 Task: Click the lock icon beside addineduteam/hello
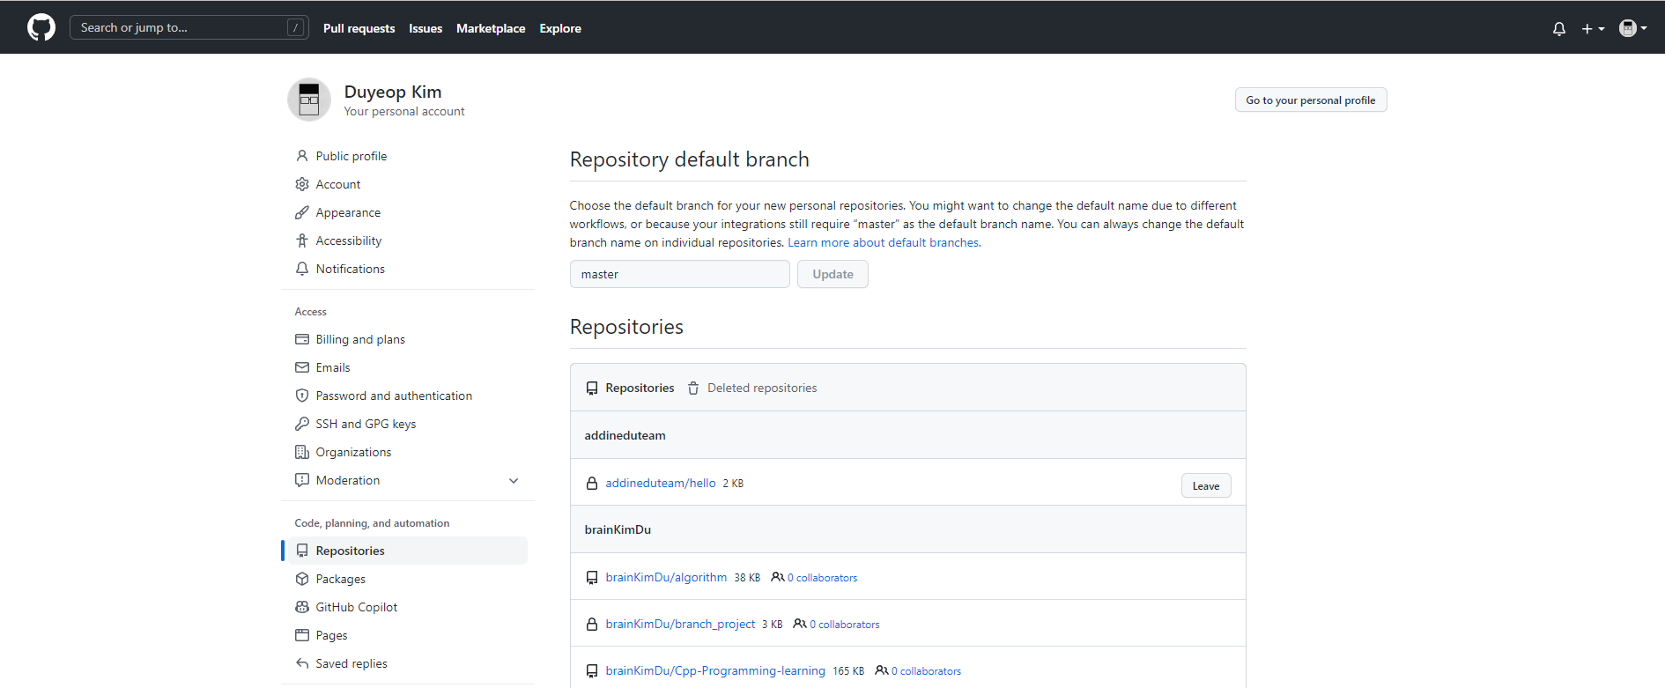coord(592,483)
